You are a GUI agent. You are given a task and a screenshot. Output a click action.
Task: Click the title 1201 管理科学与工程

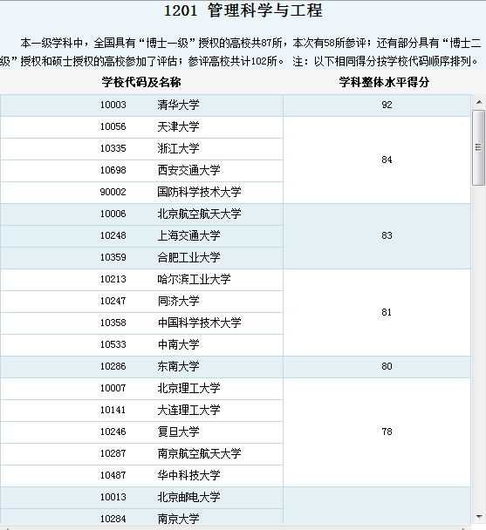click(243, 10)
